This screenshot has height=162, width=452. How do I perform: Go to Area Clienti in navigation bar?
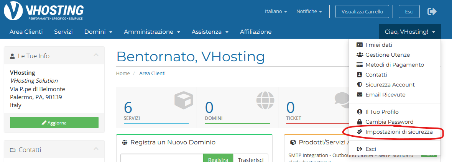point(26,32)
